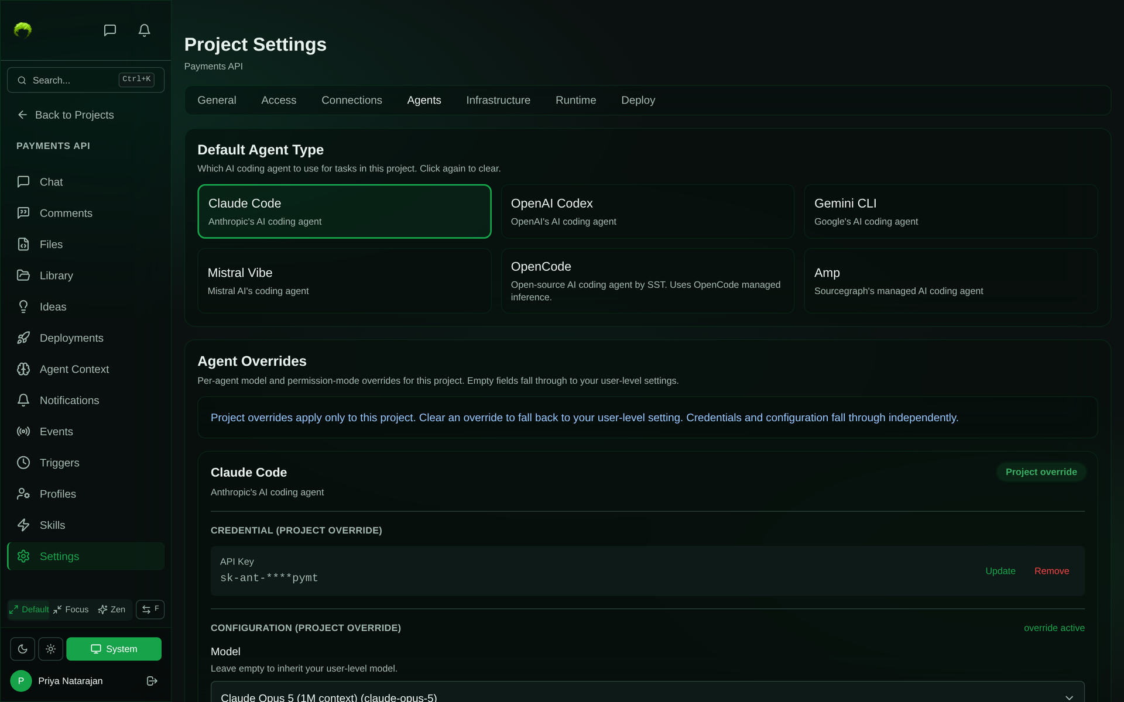This screenshot has width=1124, height=702.
Task: Open Ideas lightbulb icon
Action: [x=23, y=307]
